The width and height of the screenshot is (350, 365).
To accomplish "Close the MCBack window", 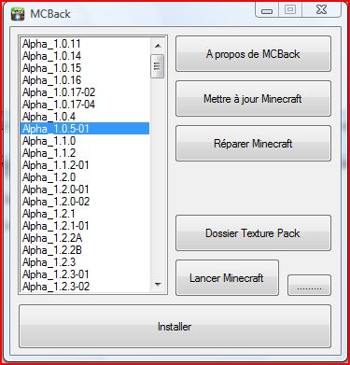I will tap(321, 10).
